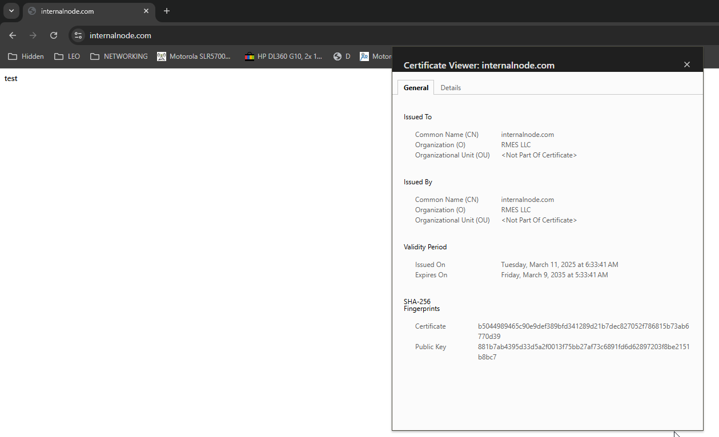Click the Issued By organization RMES LLC
The image size is (719, 437).
coord(516,210)
